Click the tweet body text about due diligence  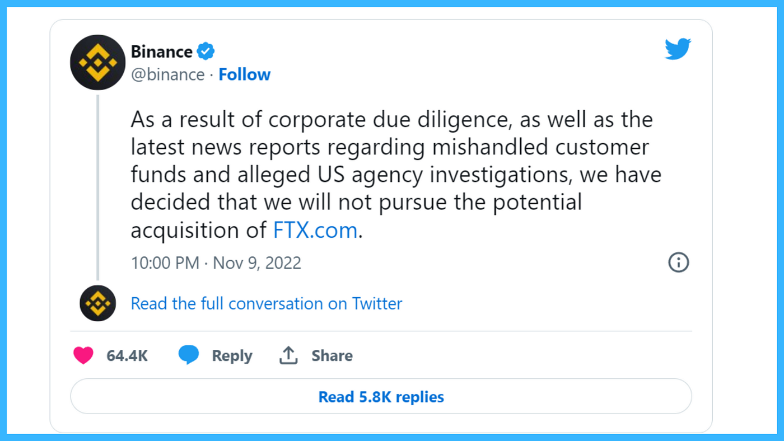tap(396, 175)
